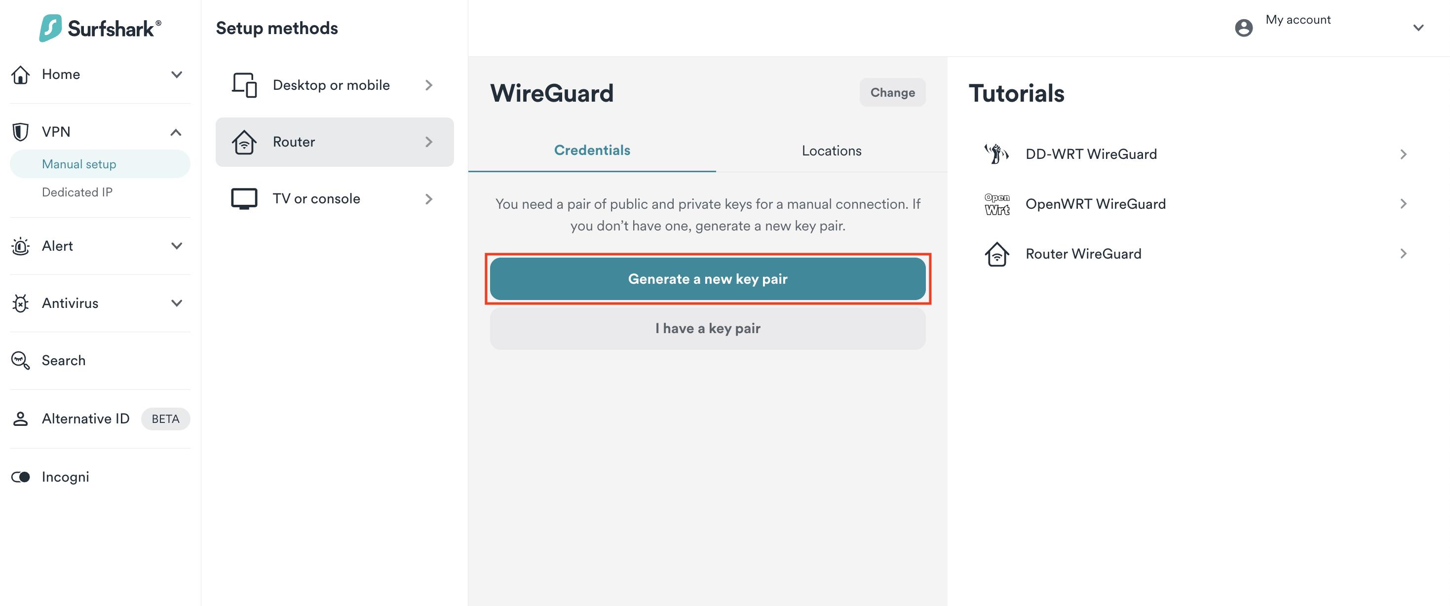
Task: Collapse the VPN section
Action: (x=176, y=131)
